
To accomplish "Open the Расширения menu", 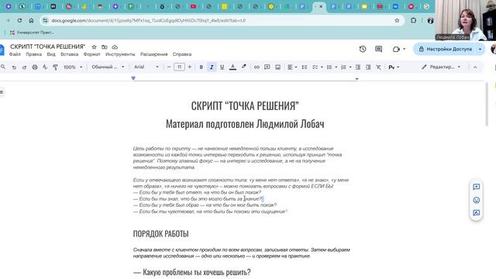I will 153,54.
